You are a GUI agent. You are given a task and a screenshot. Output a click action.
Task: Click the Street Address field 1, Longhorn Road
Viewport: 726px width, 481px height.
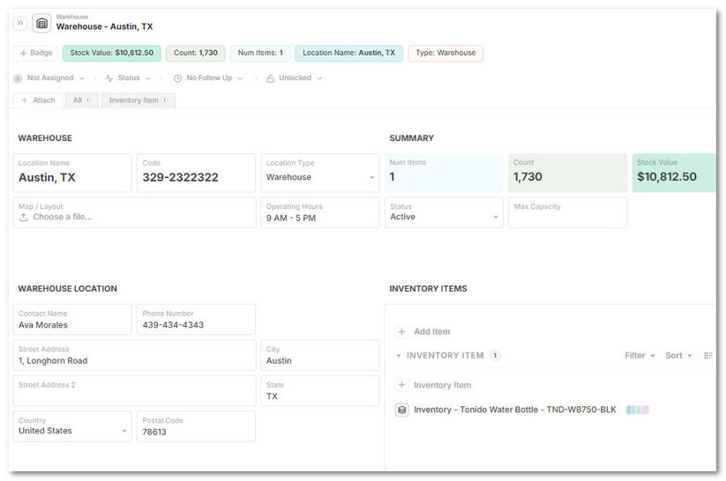pyautogui.click(x=134, y=355)
